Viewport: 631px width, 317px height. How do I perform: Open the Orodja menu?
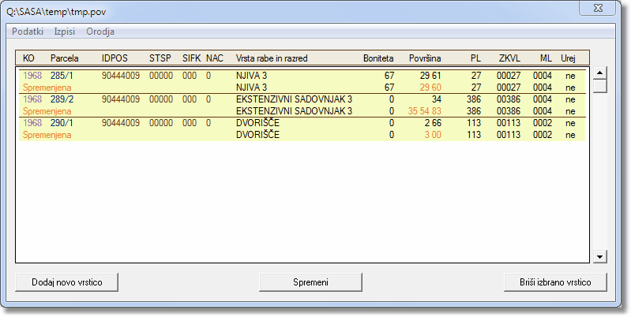point(100,32)
